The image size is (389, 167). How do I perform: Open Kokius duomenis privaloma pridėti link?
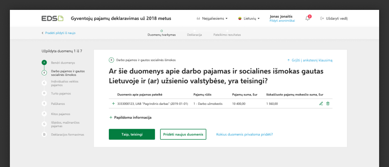pos(244,134)
